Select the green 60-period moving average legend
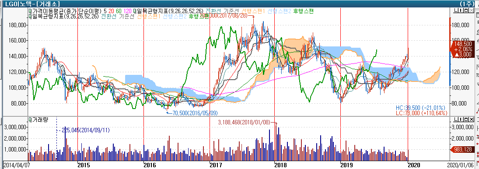Viewport: 479px width, 169px height. click(119, 11)
